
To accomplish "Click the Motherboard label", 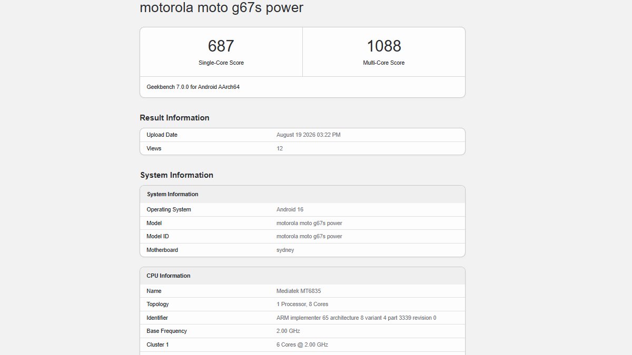I will (x=162, y=250).
